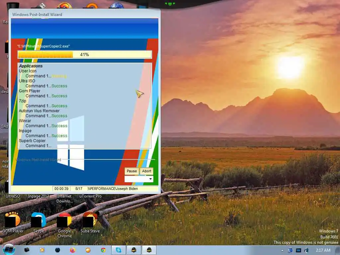The width and height of the screenshot is (340, 255).
Task: Launch the media player taskbar icon
Action: click(42, 250)
